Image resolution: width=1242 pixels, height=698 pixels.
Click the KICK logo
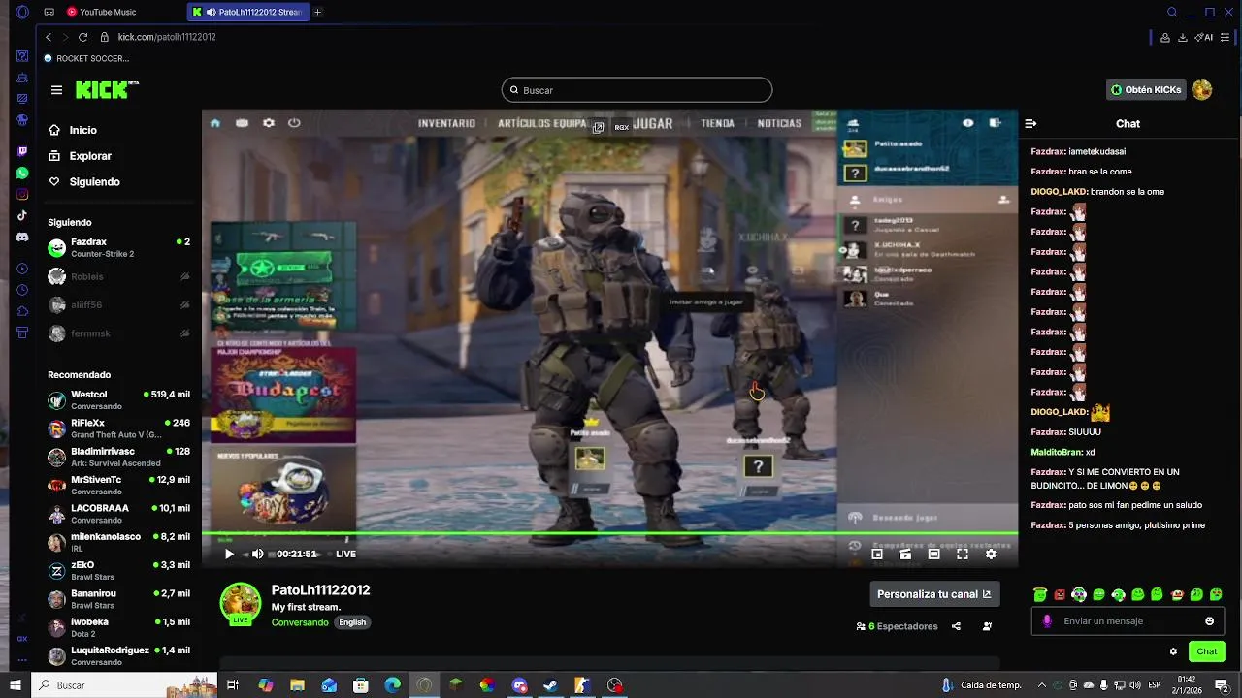(x=107, y=90)
